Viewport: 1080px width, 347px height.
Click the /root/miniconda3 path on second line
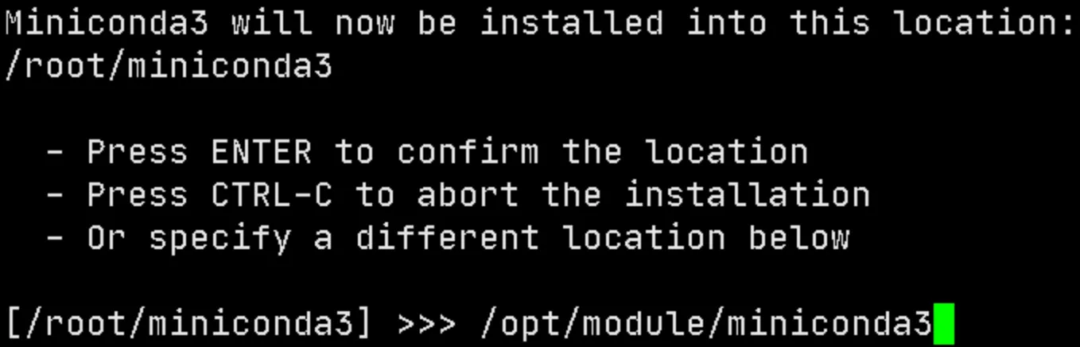(169, 66)
